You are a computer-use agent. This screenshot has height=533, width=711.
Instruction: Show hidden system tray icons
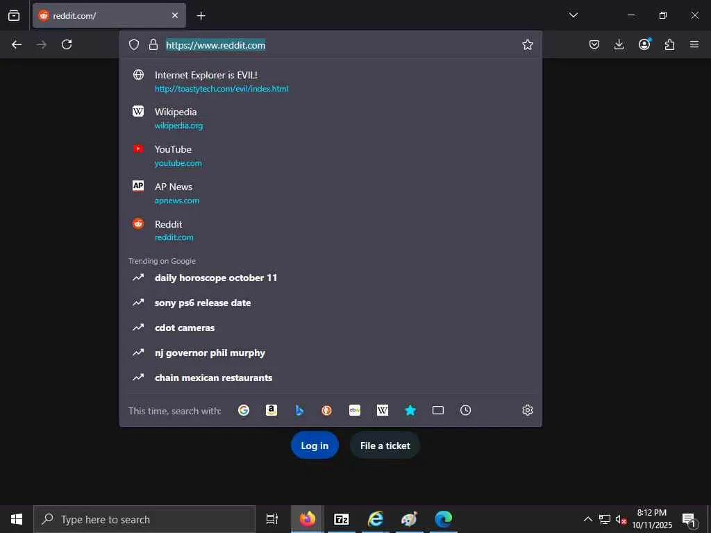tap(587, 519)
